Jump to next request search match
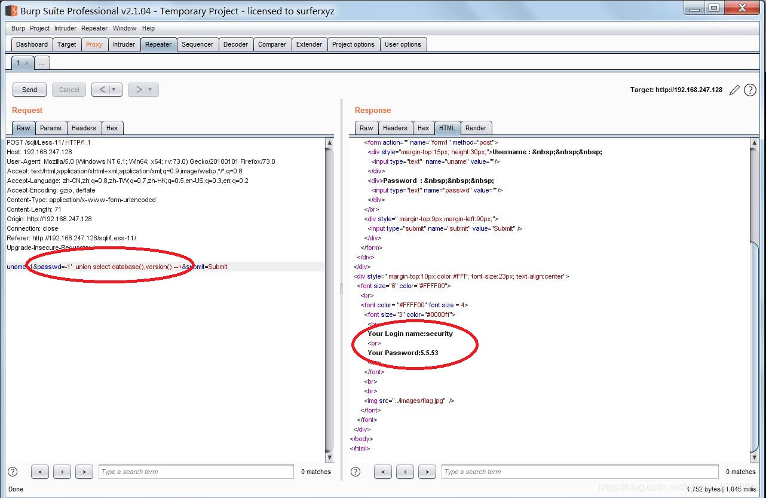This screenshot has height=498, width=766. coord(84,472)
